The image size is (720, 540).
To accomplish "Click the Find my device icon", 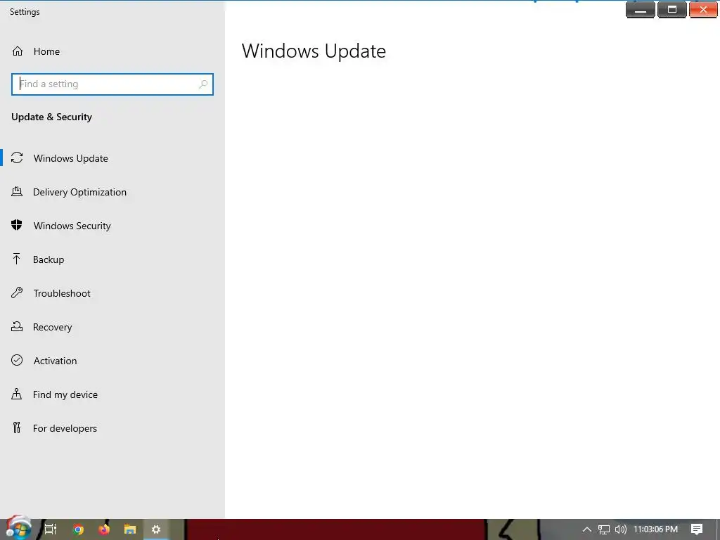I will (x=17, y=394).
